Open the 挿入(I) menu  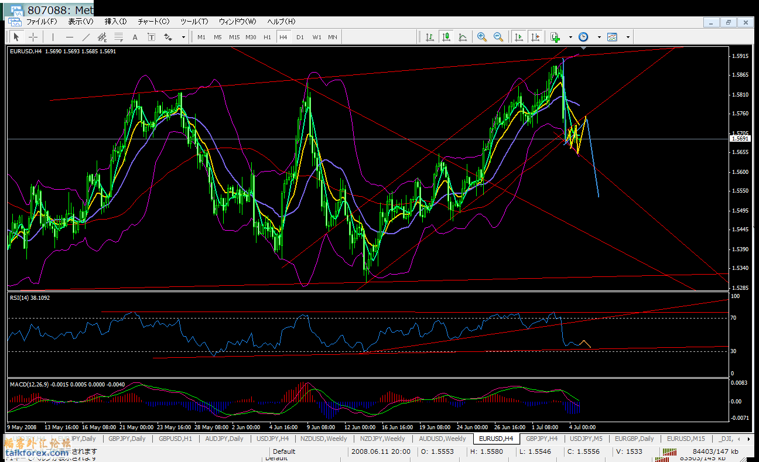point(115,22)
